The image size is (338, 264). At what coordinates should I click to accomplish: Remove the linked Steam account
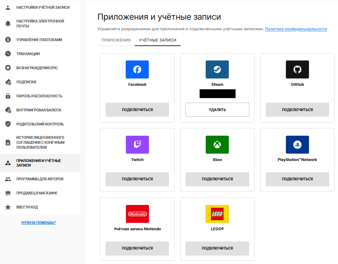[x=217, y=110]
